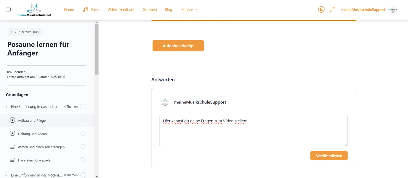Click the Letzte Aktivität date text

pyautogui.click(x=36, y=77)
